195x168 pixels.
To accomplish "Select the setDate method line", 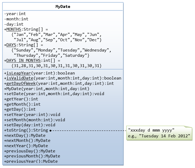I will pos(54,94).
